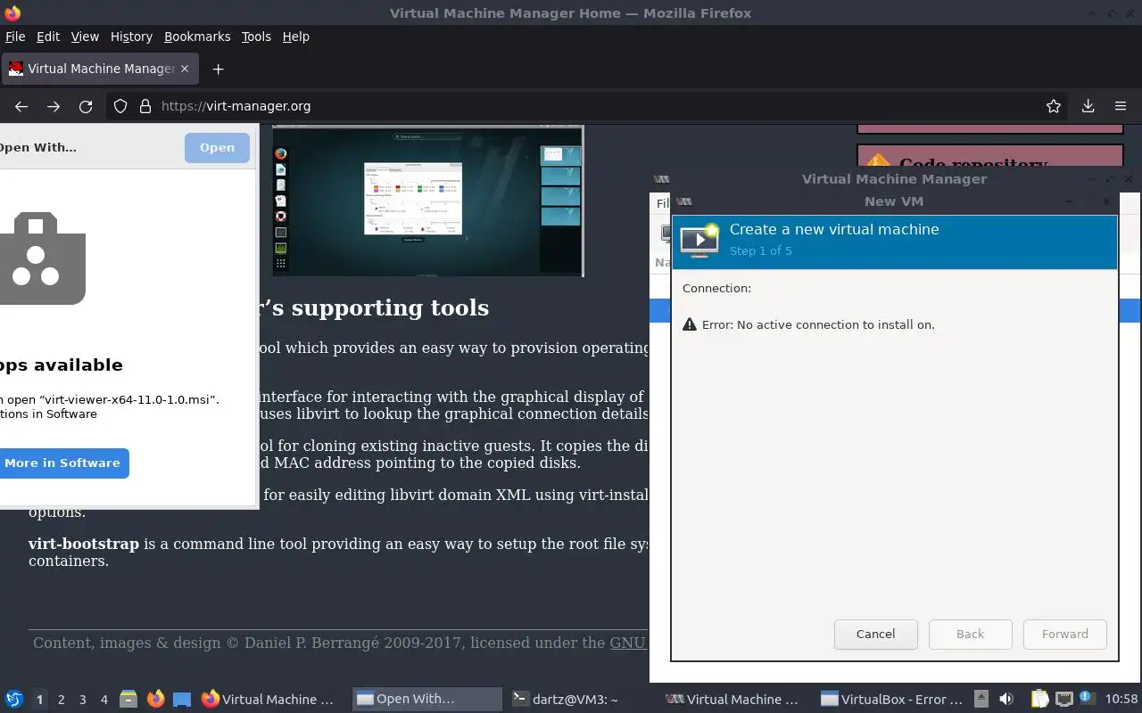Screen dimensions: 1142x713
Task: Click Cancel in the New VM wizard
Action: [875, 635]
